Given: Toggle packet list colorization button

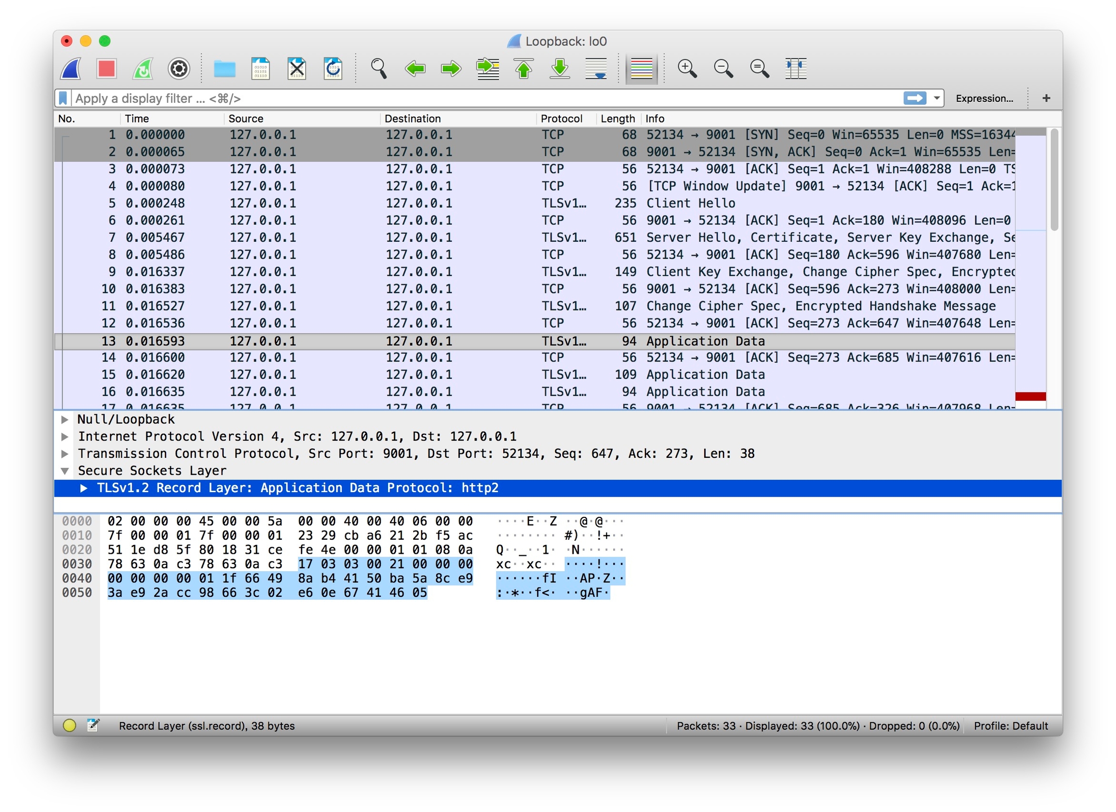Looking at the screenshot, I should tap(641, 68).
